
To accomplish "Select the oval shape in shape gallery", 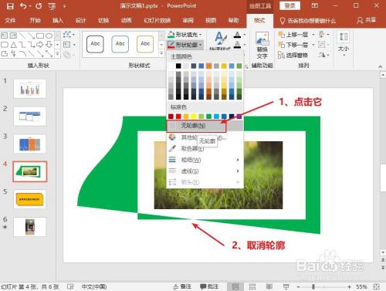I will 49,36.
